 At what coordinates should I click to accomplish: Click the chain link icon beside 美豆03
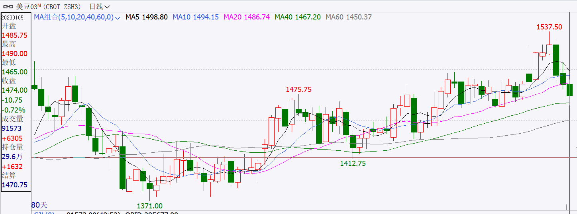(8, 7)
